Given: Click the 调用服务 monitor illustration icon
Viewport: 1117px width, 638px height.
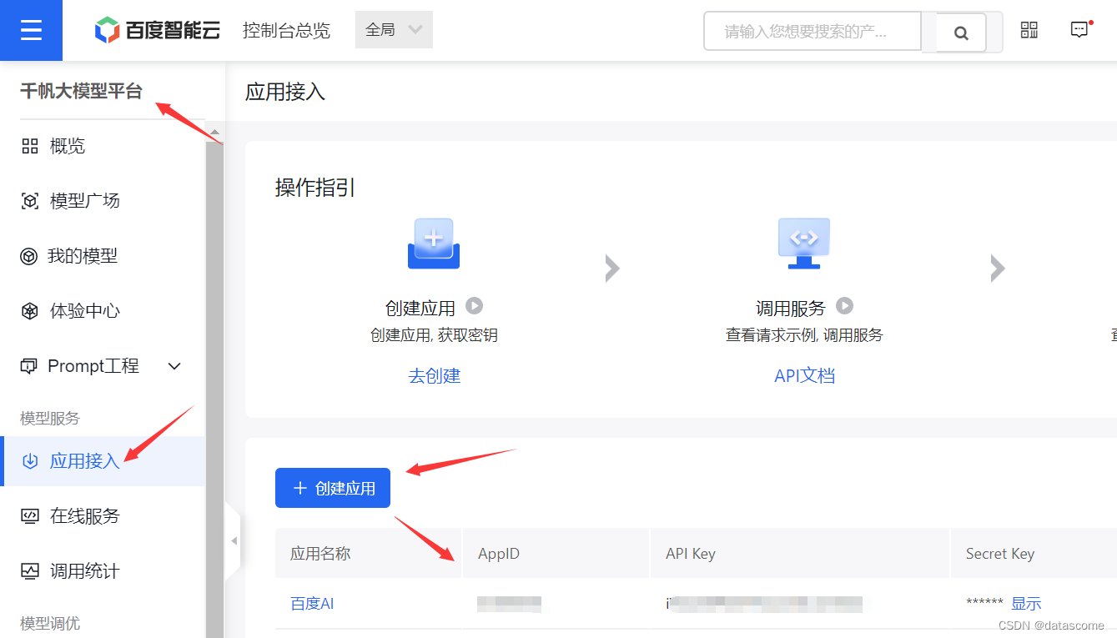Looking at the screenshot, I should coord(804,244).
